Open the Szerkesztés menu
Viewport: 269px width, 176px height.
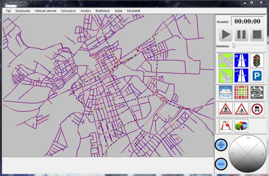point(23,11)
